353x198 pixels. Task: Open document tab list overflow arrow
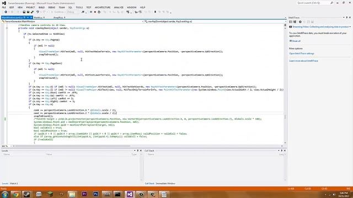tap(286, 17)
